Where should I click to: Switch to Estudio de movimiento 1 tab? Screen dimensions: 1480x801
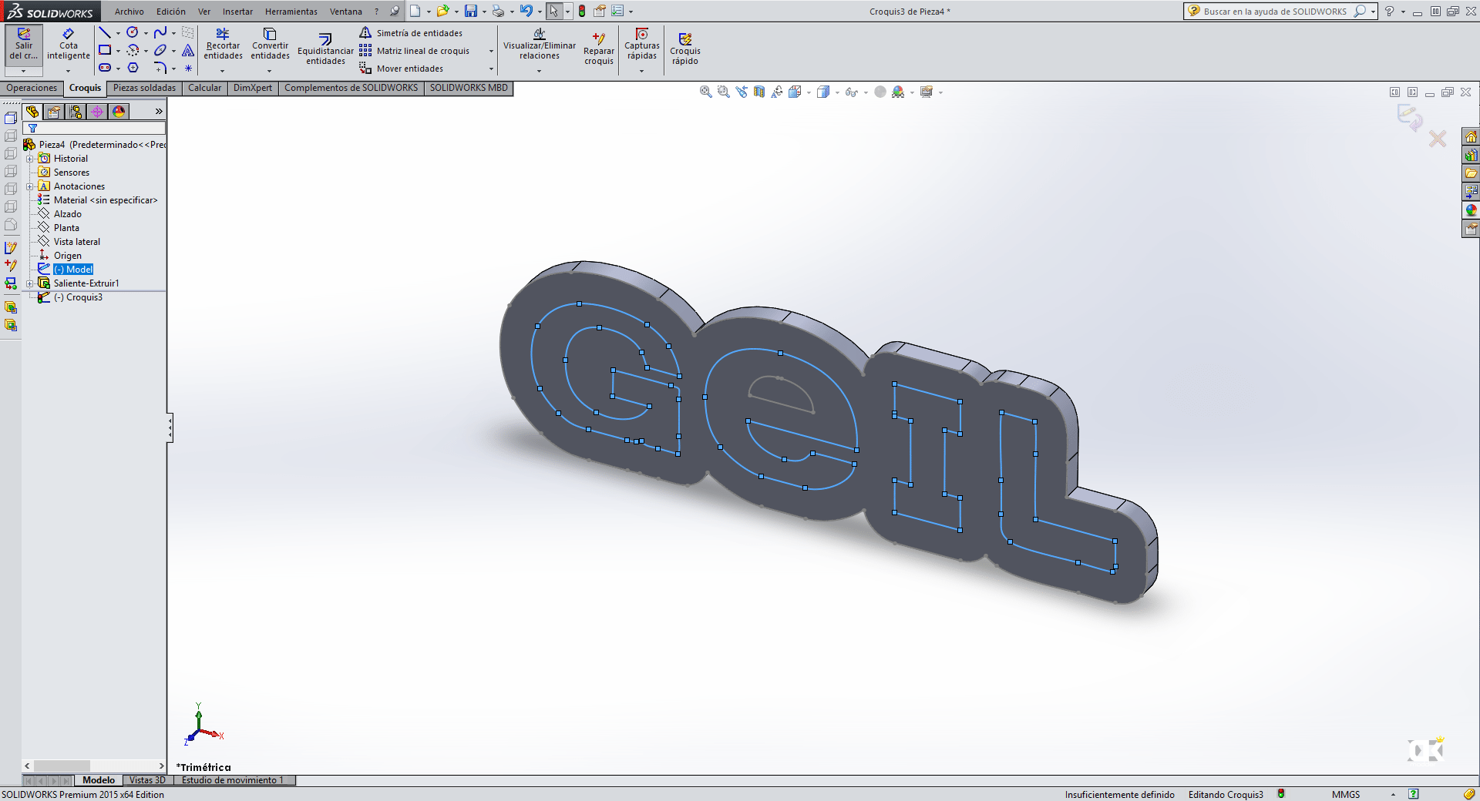pyautogui.click(x=233, y=780)
